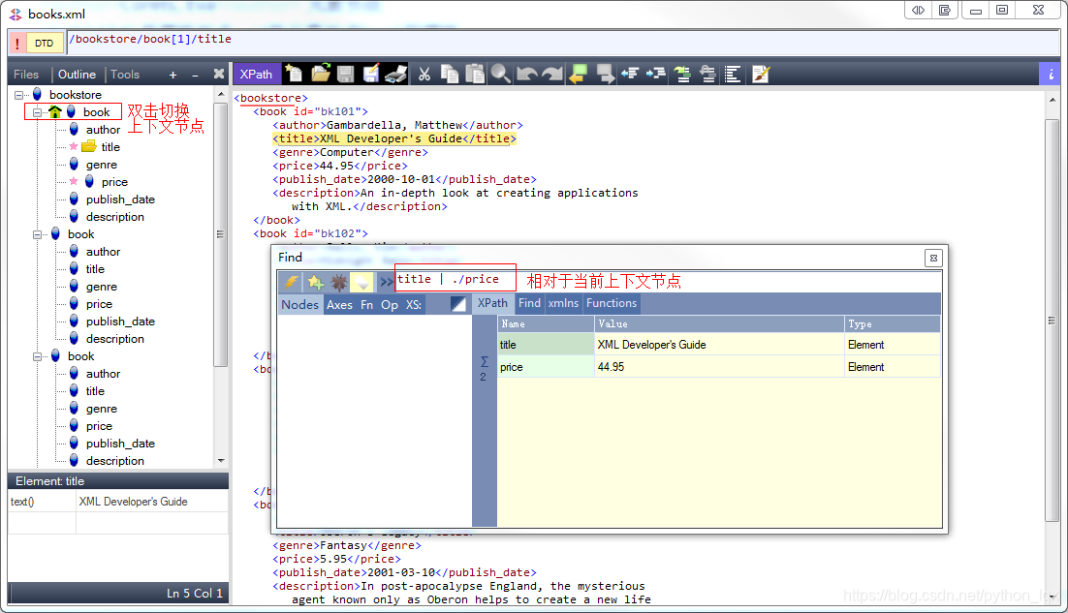
Task: Select the Functions tab in Find dialog
Action: (x=612, y=303)
